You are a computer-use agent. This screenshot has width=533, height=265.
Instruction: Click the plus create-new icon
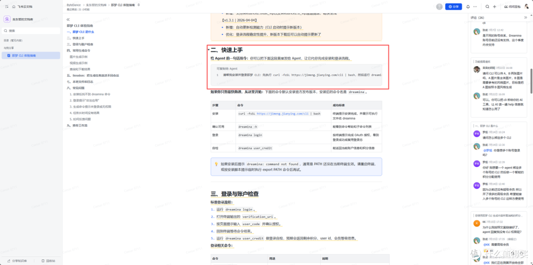coord(495,6)
